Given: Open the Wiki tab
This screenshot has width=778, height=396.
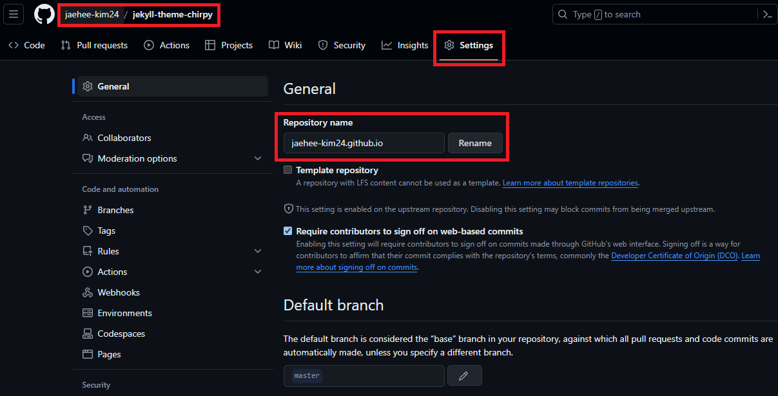Looking at the screenshot, I should point(286,45).
